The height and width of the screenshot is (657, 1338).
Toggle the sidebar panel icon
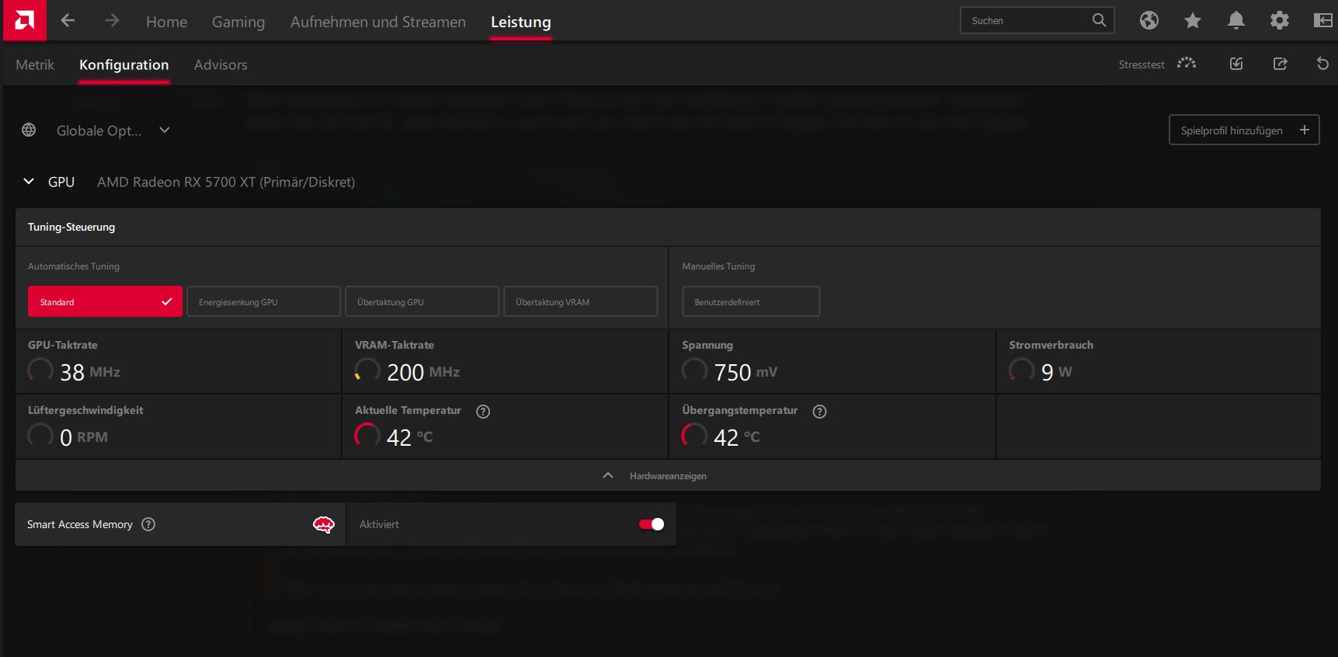tap(1323, 20)
